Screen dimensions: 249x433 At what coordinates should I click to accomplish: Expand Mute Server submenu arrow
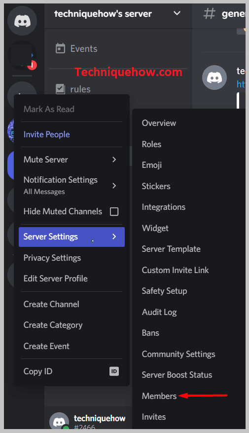114,159
